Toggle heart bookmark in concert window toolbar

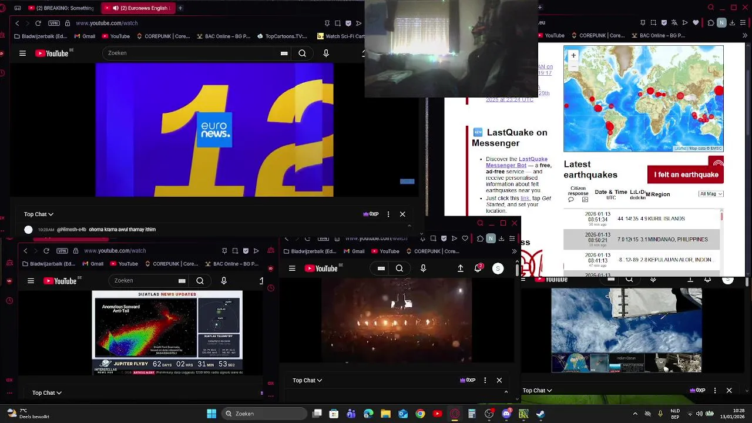tap(465, 239)
